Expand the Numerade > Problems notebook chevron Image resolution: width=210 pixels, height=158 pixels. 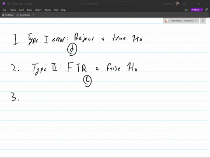pyautogui.click(x=196, y=21)
